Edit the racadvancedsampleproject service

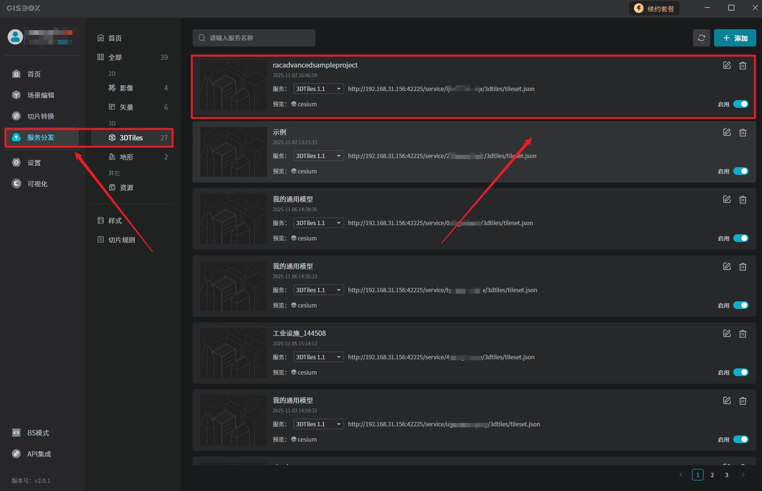click(x=727, y=65)
